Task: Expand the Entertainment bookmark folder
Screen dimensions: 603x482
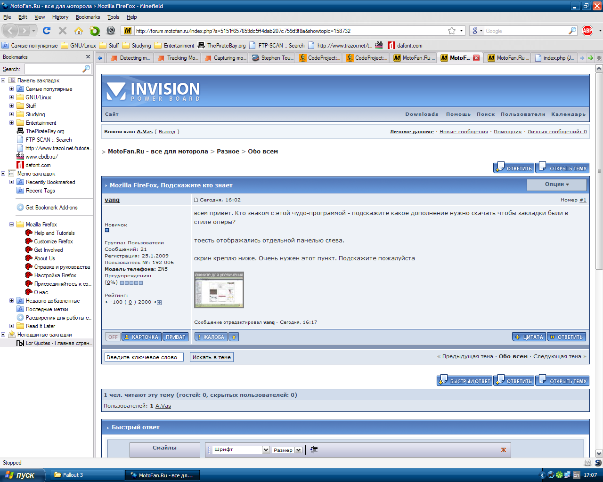Action: tap(11, 123)
